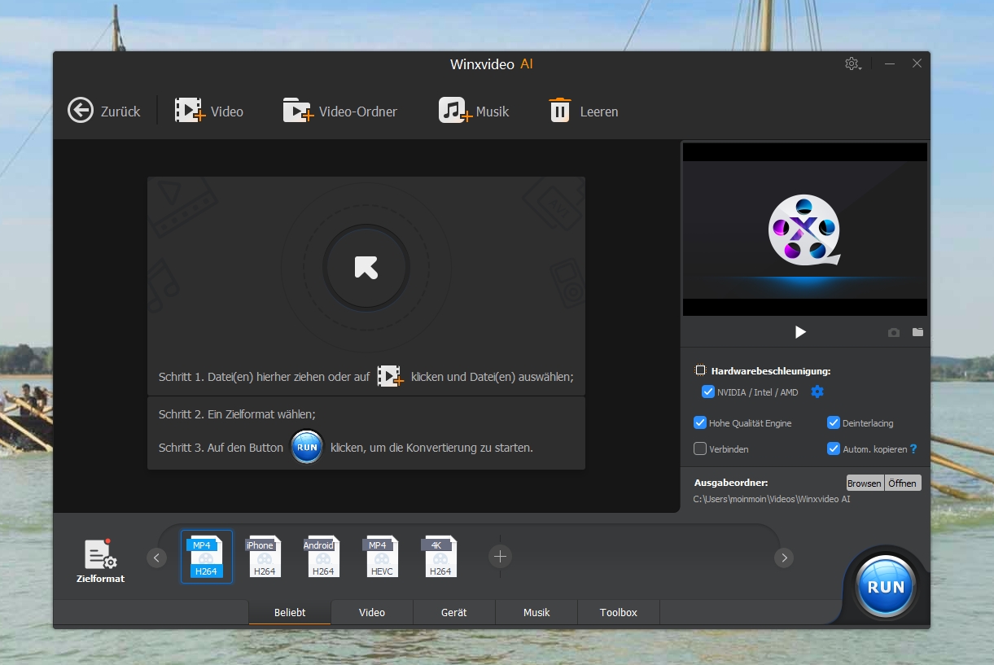
Task: Click the central drop-zone arrow circle
Action: (x=366, y=268)
